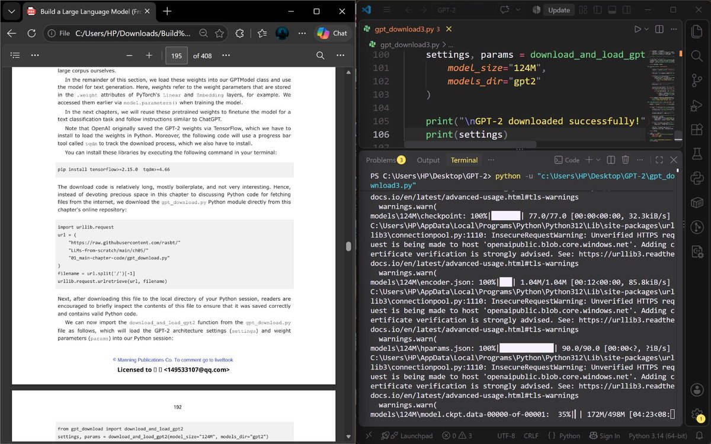Open the run button dropdown arrow
The height and width of the screenshot is (444, 711).
646,29
